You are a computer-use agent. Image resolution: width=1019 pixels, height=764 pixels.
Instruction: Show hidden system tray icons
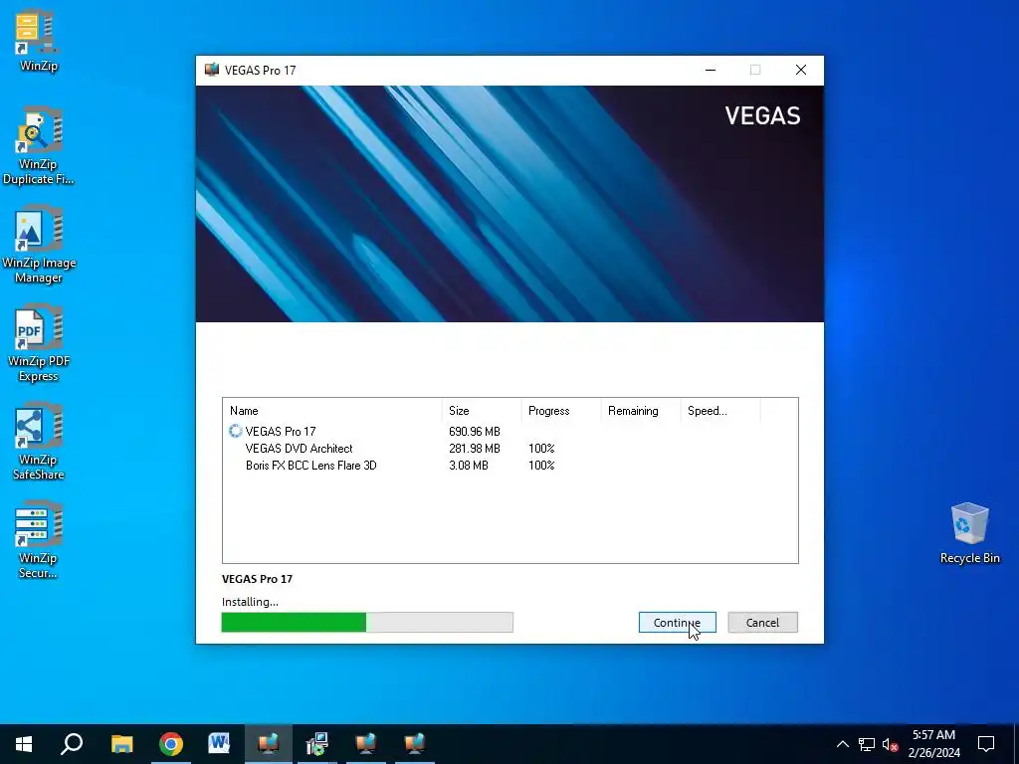(x=842, y=744)
